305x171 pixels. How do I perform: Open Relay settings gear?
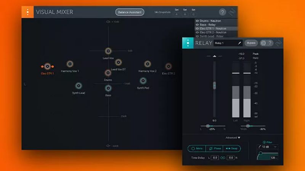tap(263, 43)
